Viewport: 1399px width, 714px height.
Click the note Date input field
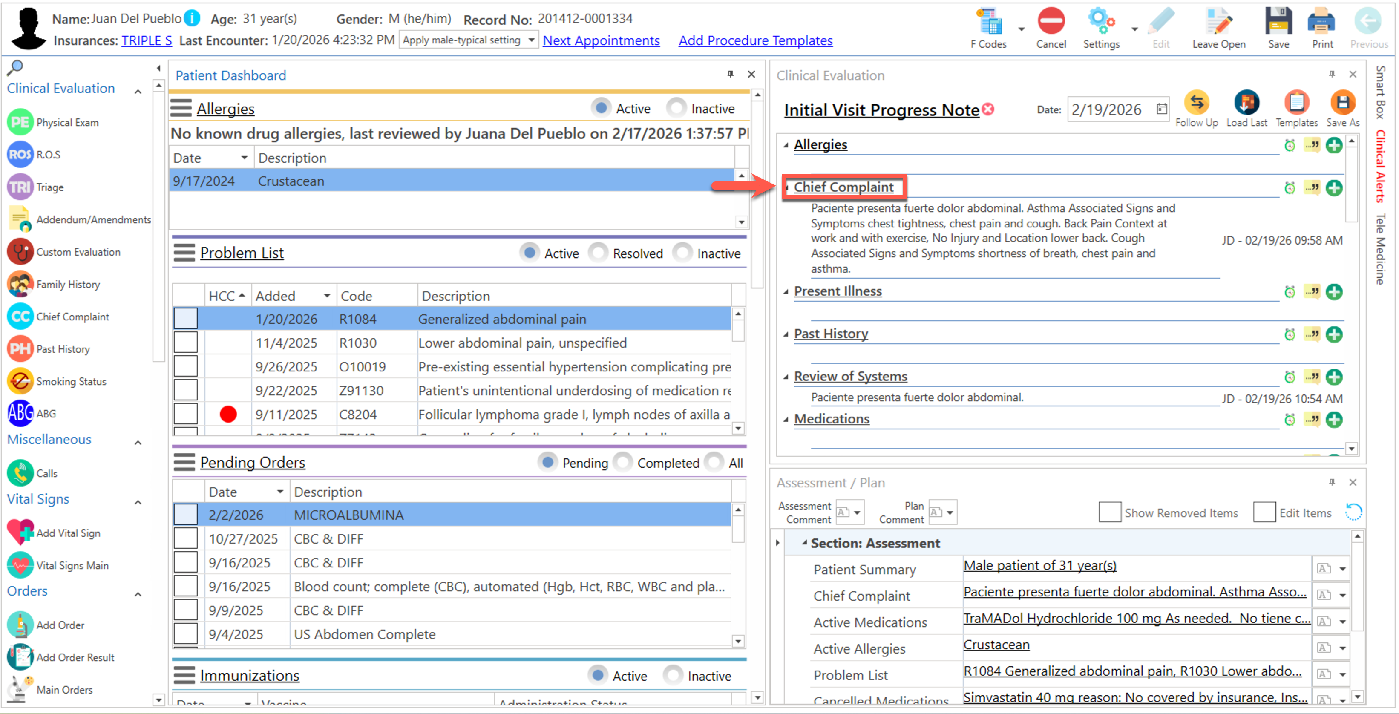(x=1106, y=109)
